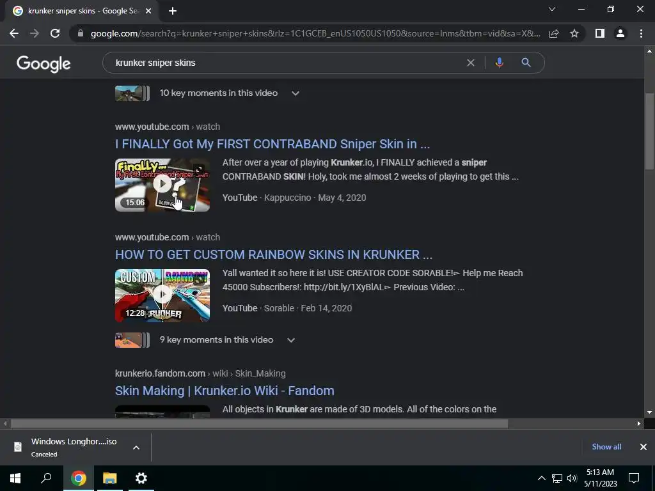Click the scroll right arrow of horizontal scrollbar
The image size is (655, 491).
[639, 424]
